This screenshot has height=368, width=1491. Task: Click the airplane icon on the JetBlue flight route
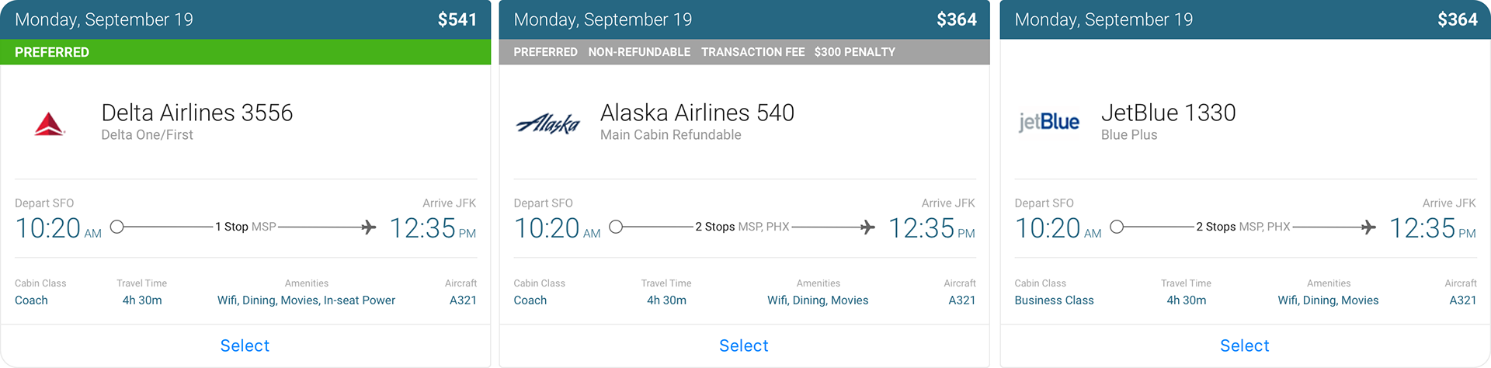coord(1368,227)
